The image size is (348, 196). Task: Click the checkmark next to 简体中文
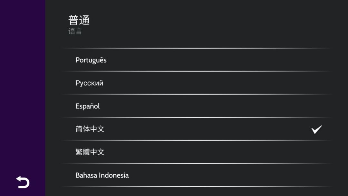coord(316,129)
